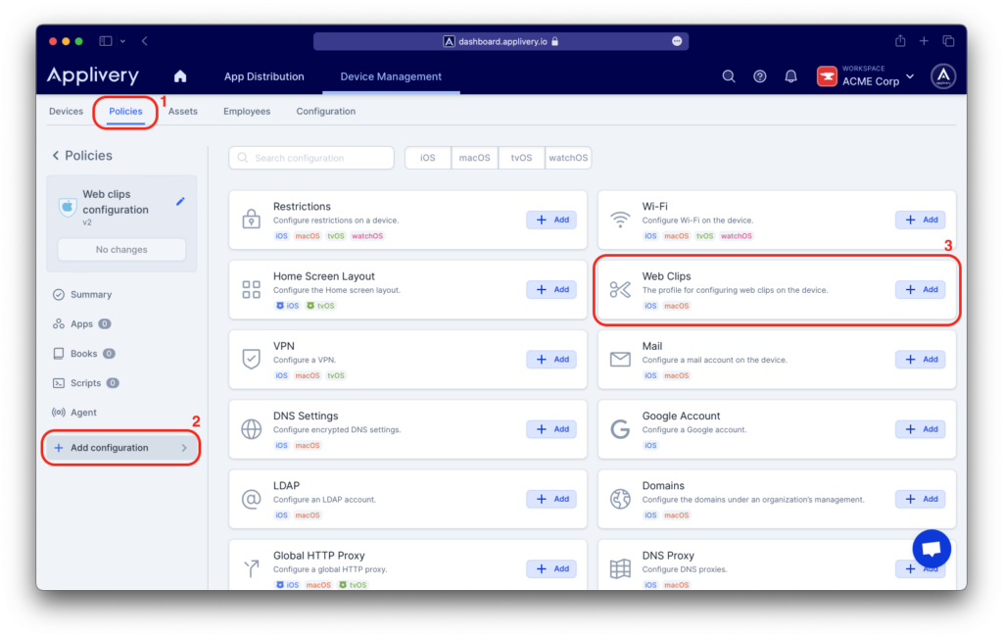This screenshot has height=638, width=1003.
Task: Open a new browser tab with plus
Action: (924, 41)
